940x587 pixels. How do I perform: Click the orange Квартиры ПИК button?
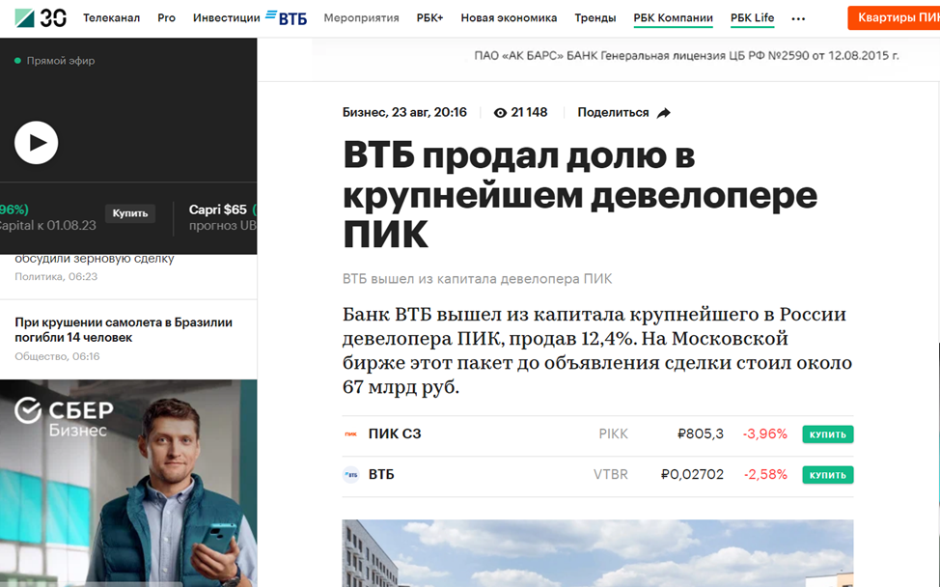coord(894,18)
